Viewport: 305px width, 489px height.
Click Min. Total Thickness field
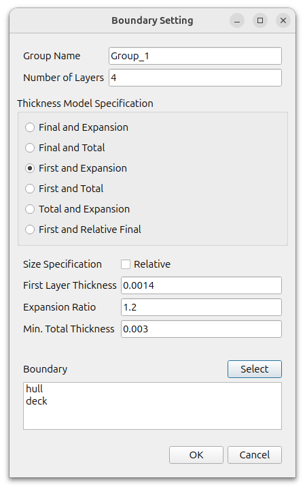point(201,329)
